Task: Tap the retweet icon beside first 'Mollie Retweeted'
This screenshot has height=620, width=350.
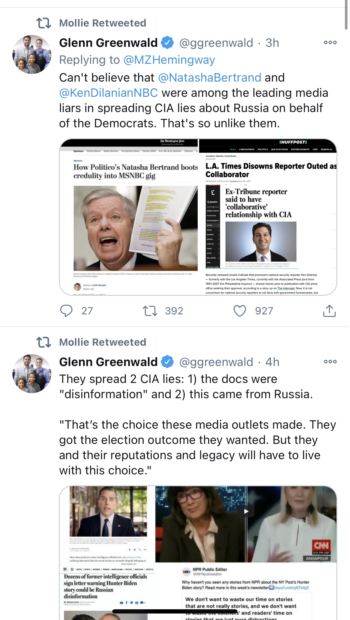Action: (x=44, y=23)
